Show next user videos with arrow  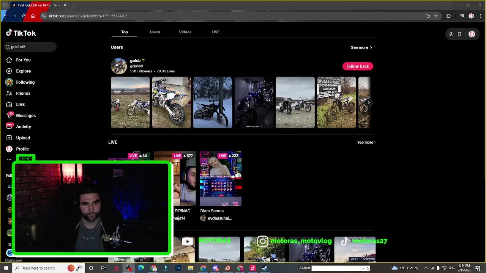369,103
